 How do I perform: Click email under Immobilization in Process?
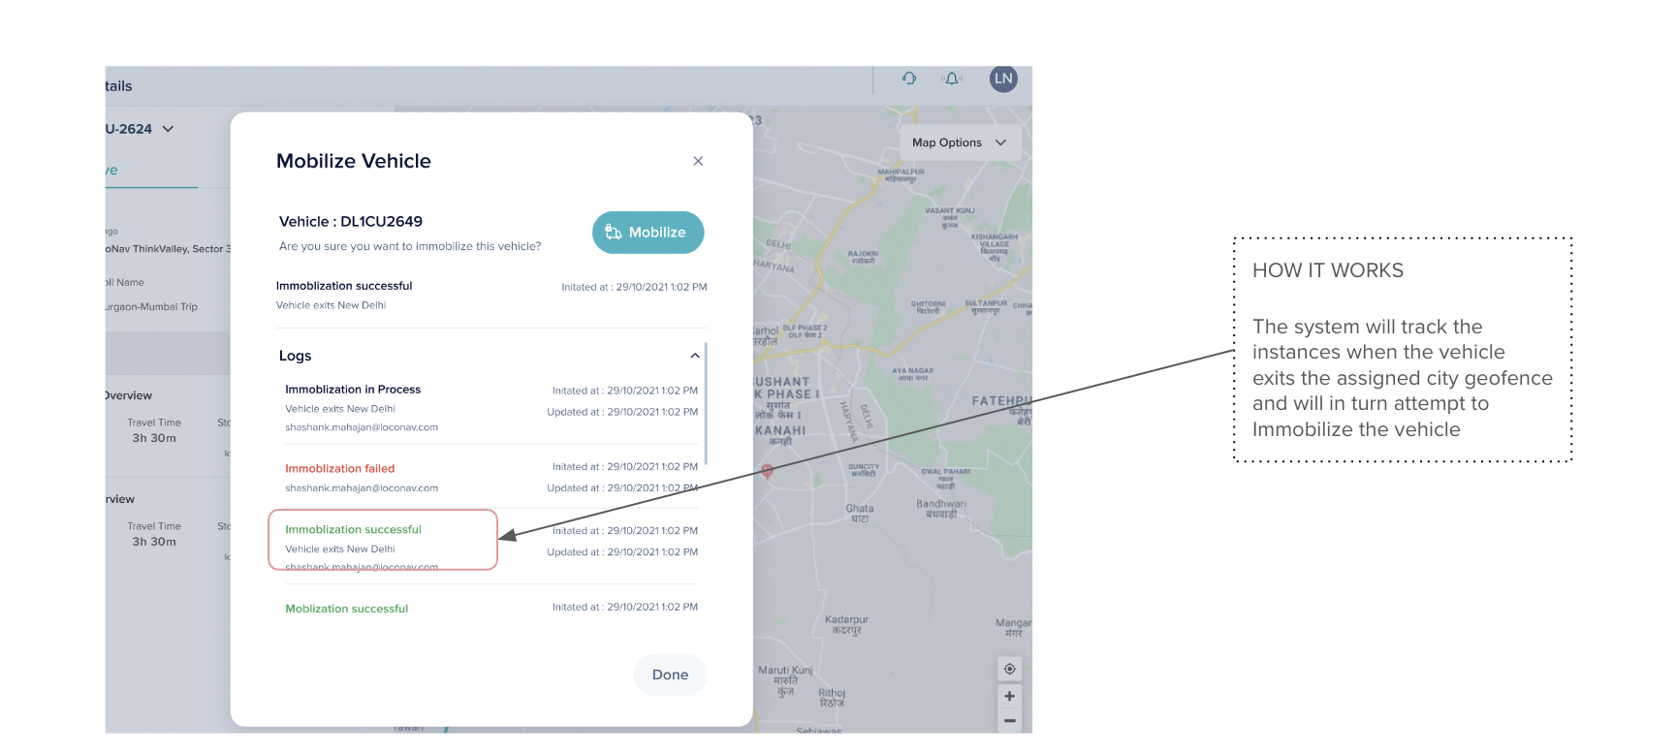pos(362,427)
